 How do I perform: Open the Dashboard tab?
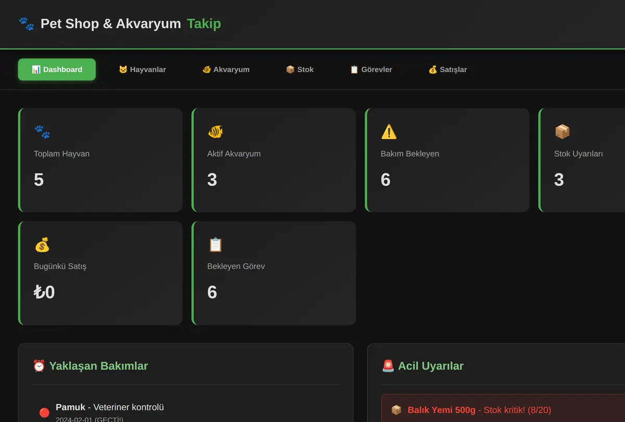(x=57, y=70)
